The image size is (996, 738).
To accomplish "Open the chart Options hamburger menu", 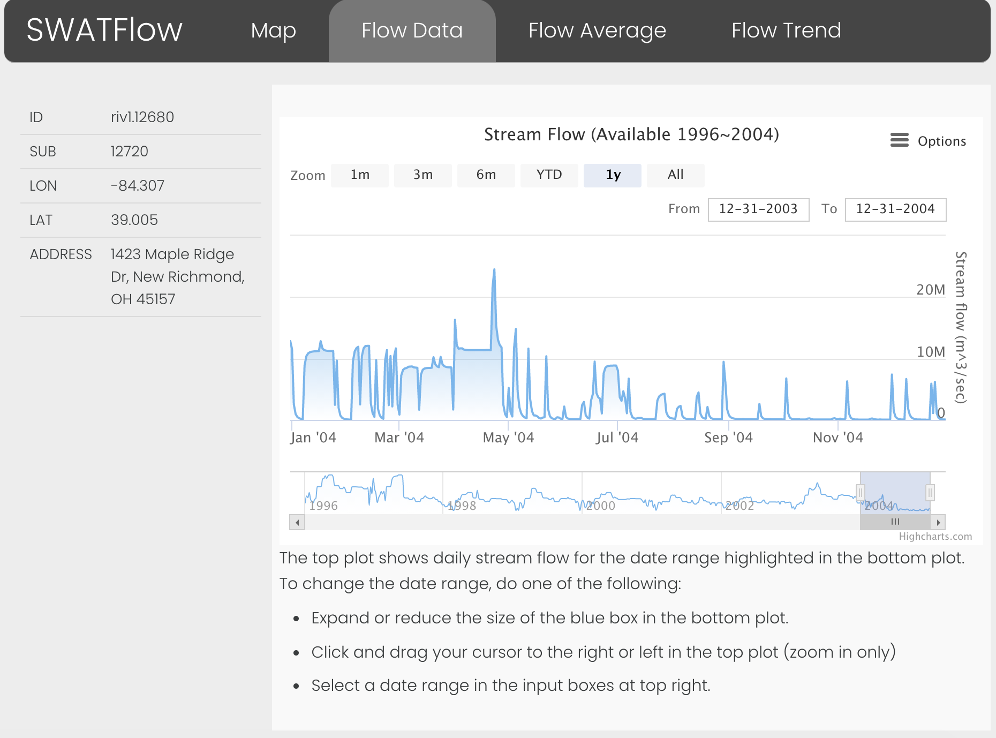I will (x=900, y=140).
